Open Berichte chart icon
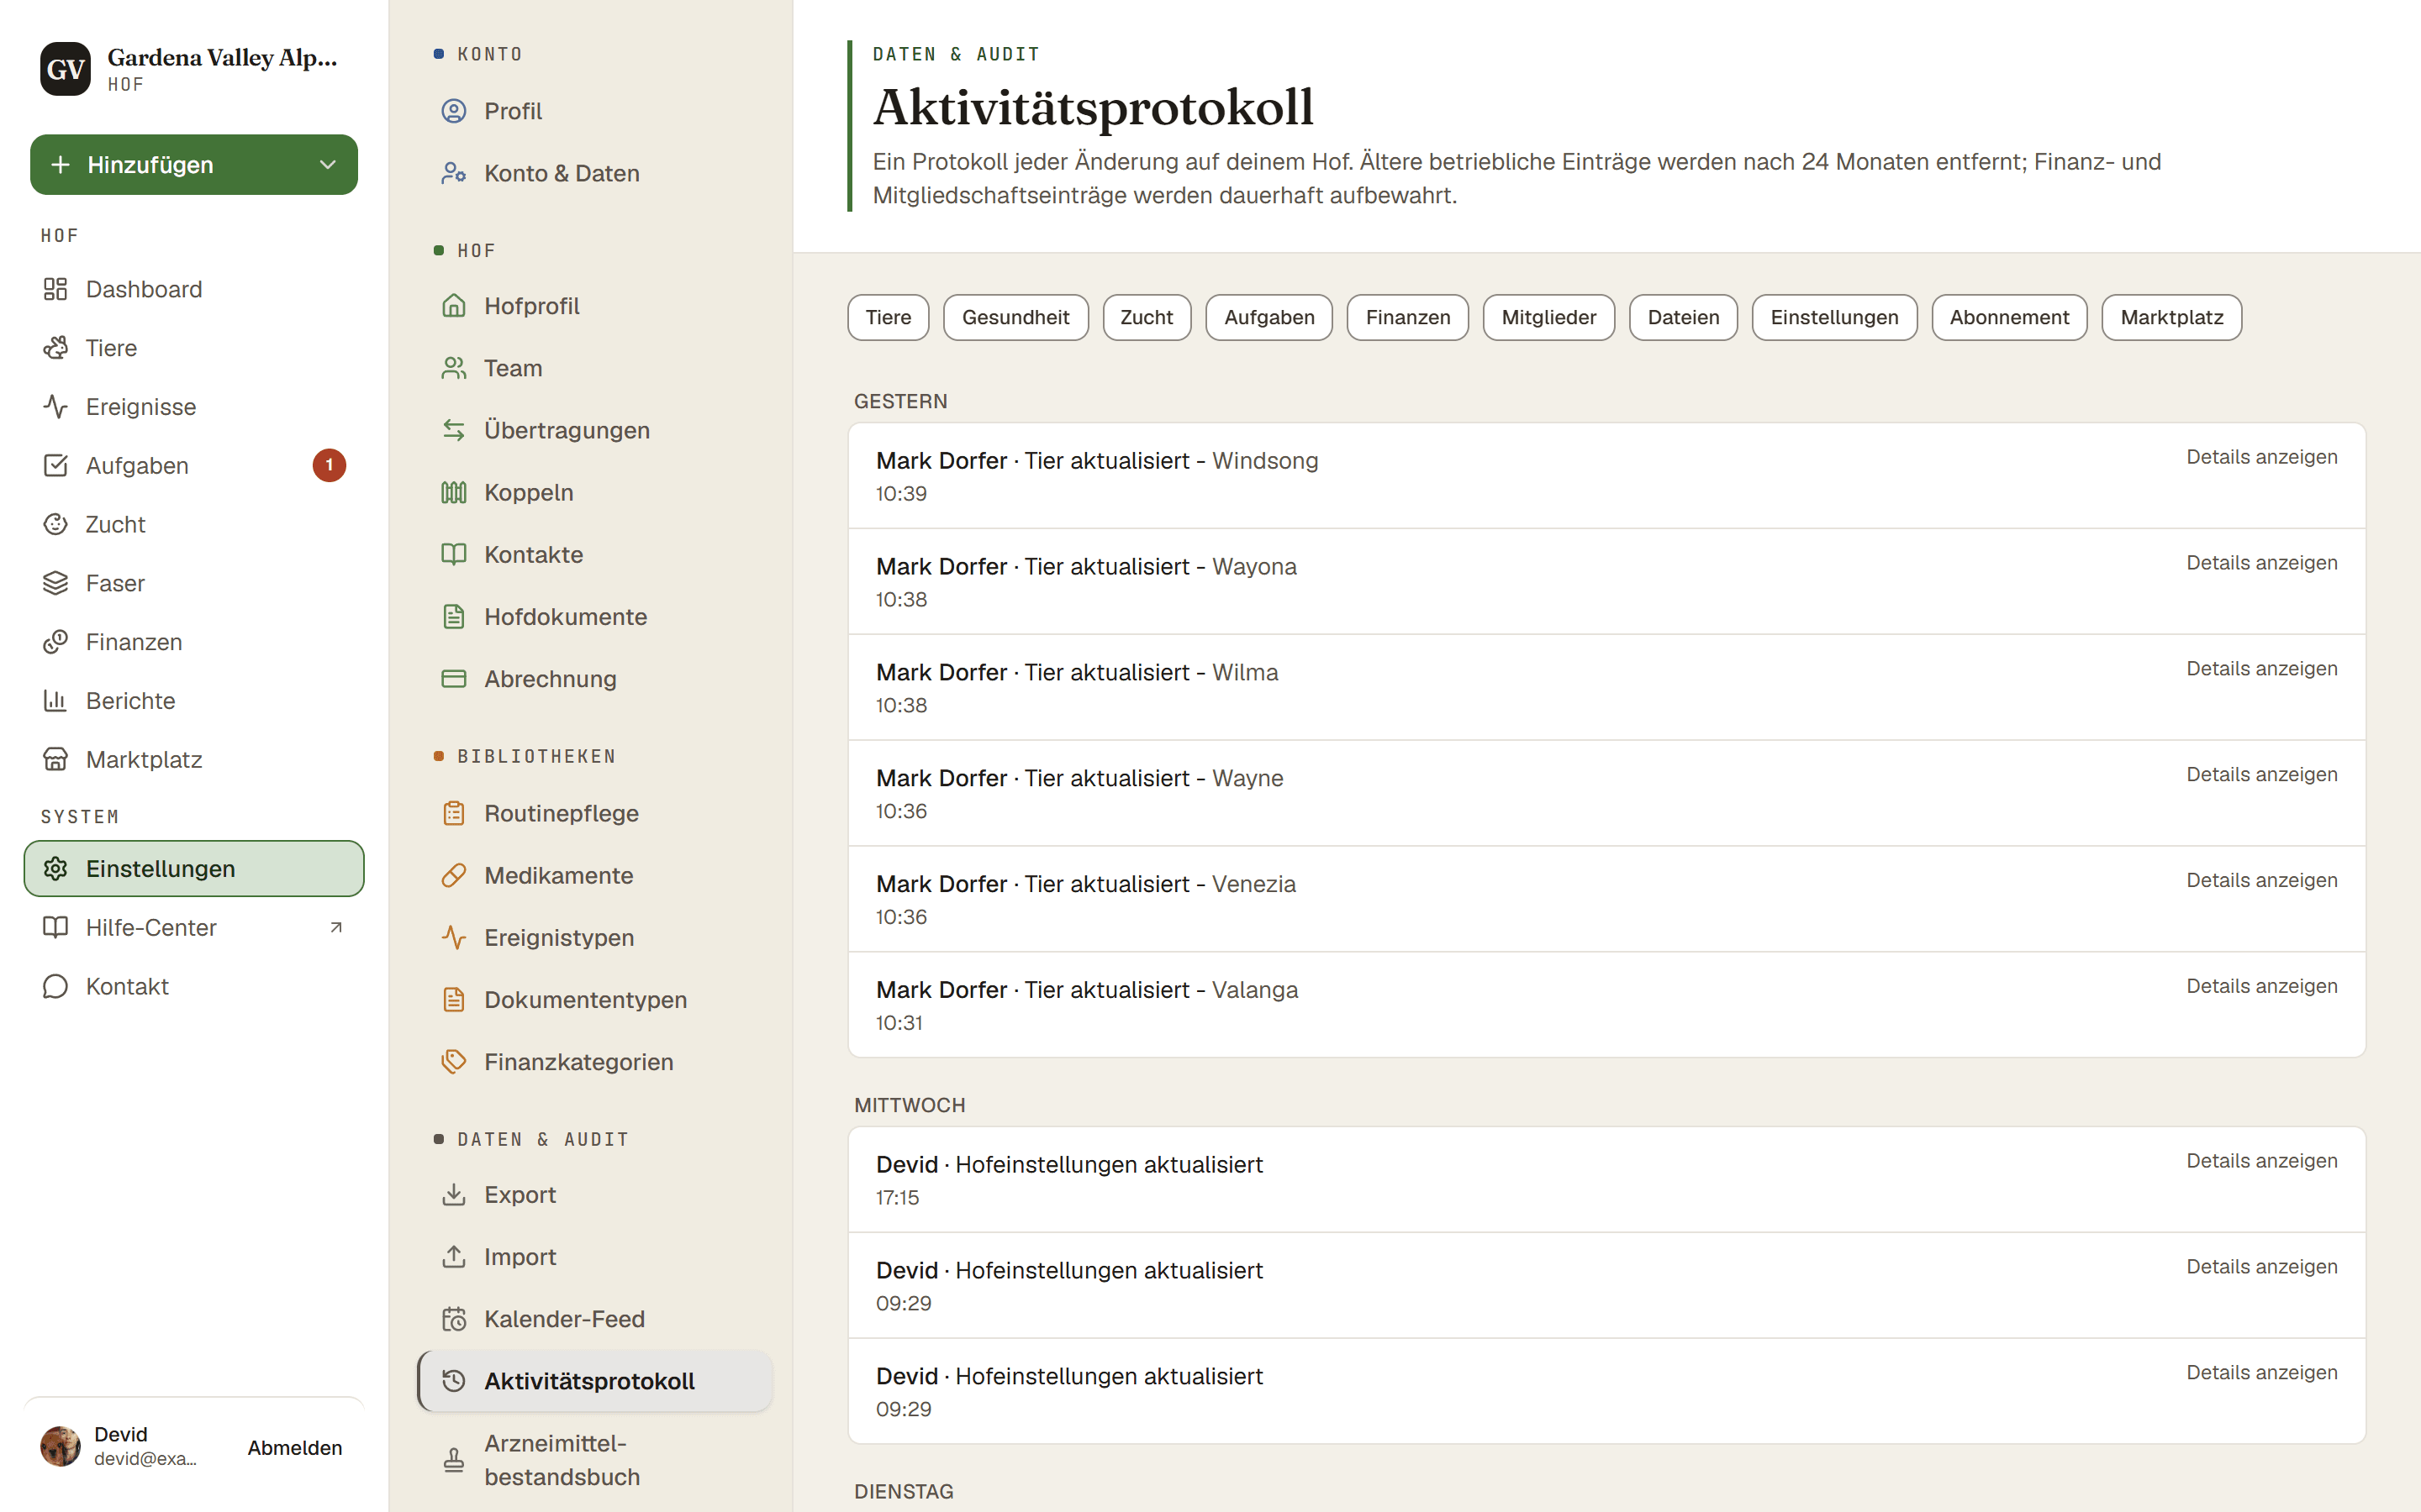 coord(55,701)
